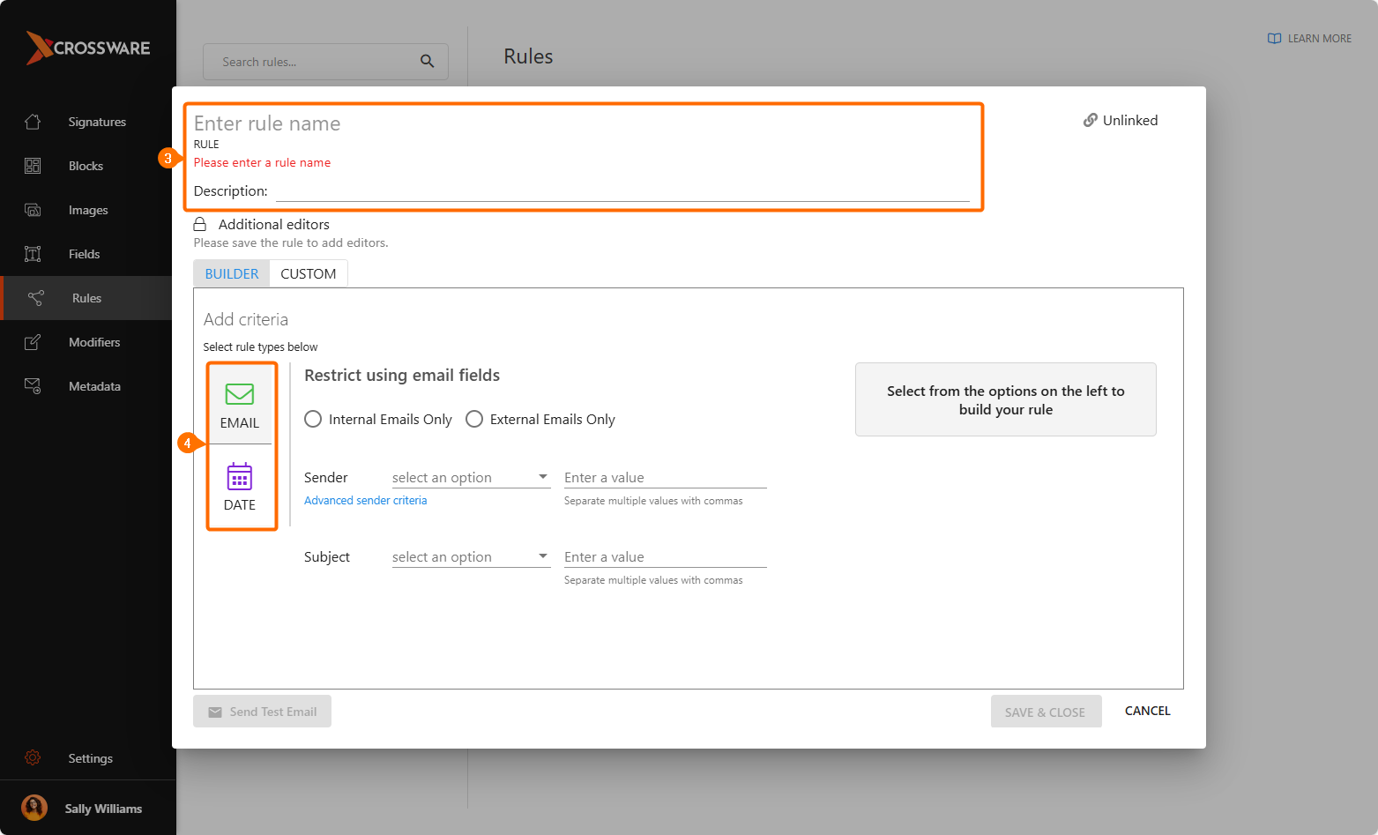Open the Settings gear in sidebar
The image size is (1378, 835).
tap(33, 758)
